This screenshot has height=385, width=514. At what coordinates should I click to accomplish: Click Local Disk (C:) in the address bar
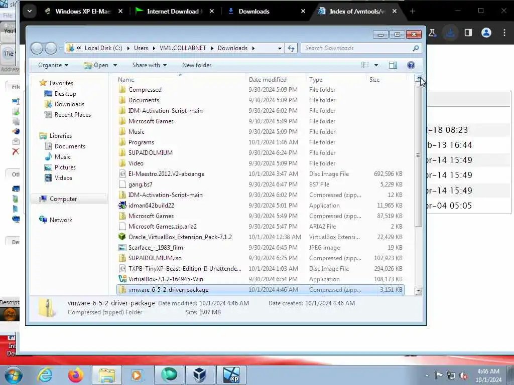[103, 48]
